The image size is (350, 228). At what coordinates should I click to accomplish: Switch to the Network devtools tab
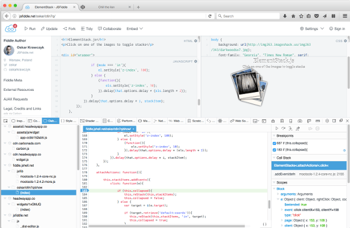pyautogui.click(x=159, y=121)
